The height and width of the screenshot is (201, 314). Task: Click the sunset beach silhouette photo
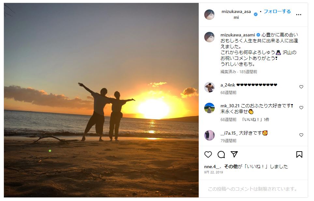[x=101, y=100]
